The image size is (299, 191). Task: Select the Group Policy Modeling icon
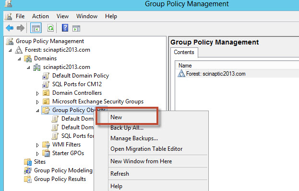coord(28,170)
